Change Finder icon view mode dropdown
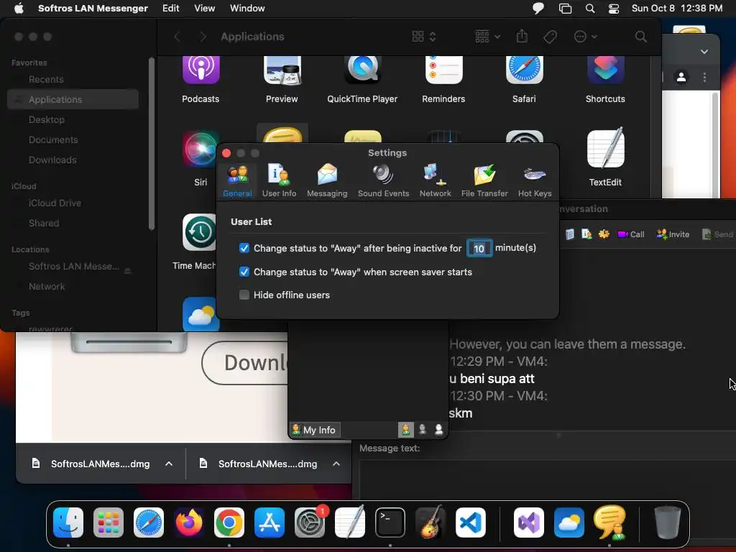The height and width of the screenshot is (552, 736). 424,37
